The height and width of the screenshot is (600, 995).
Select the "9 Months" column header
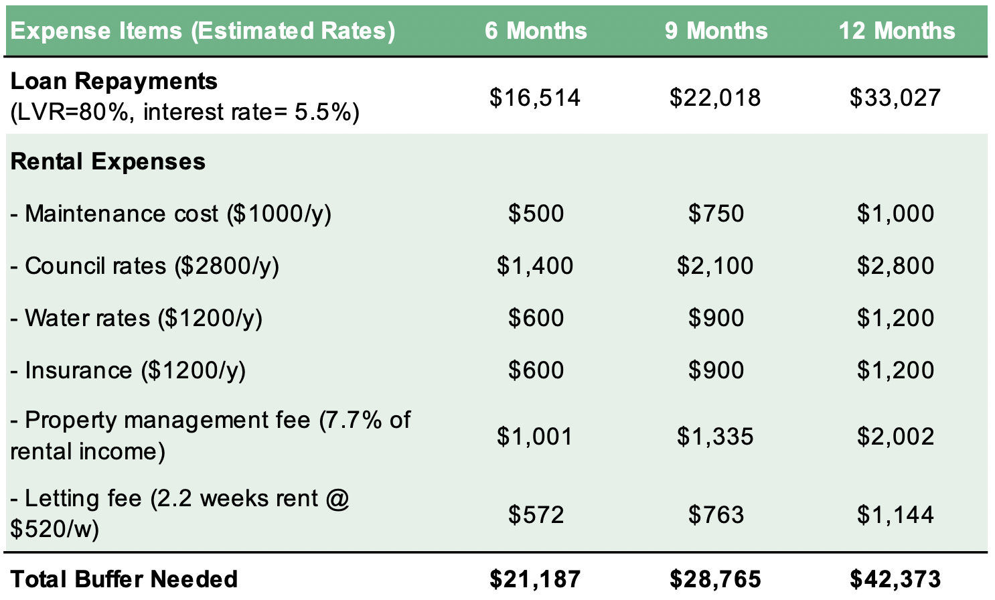[x=716, y=31]
